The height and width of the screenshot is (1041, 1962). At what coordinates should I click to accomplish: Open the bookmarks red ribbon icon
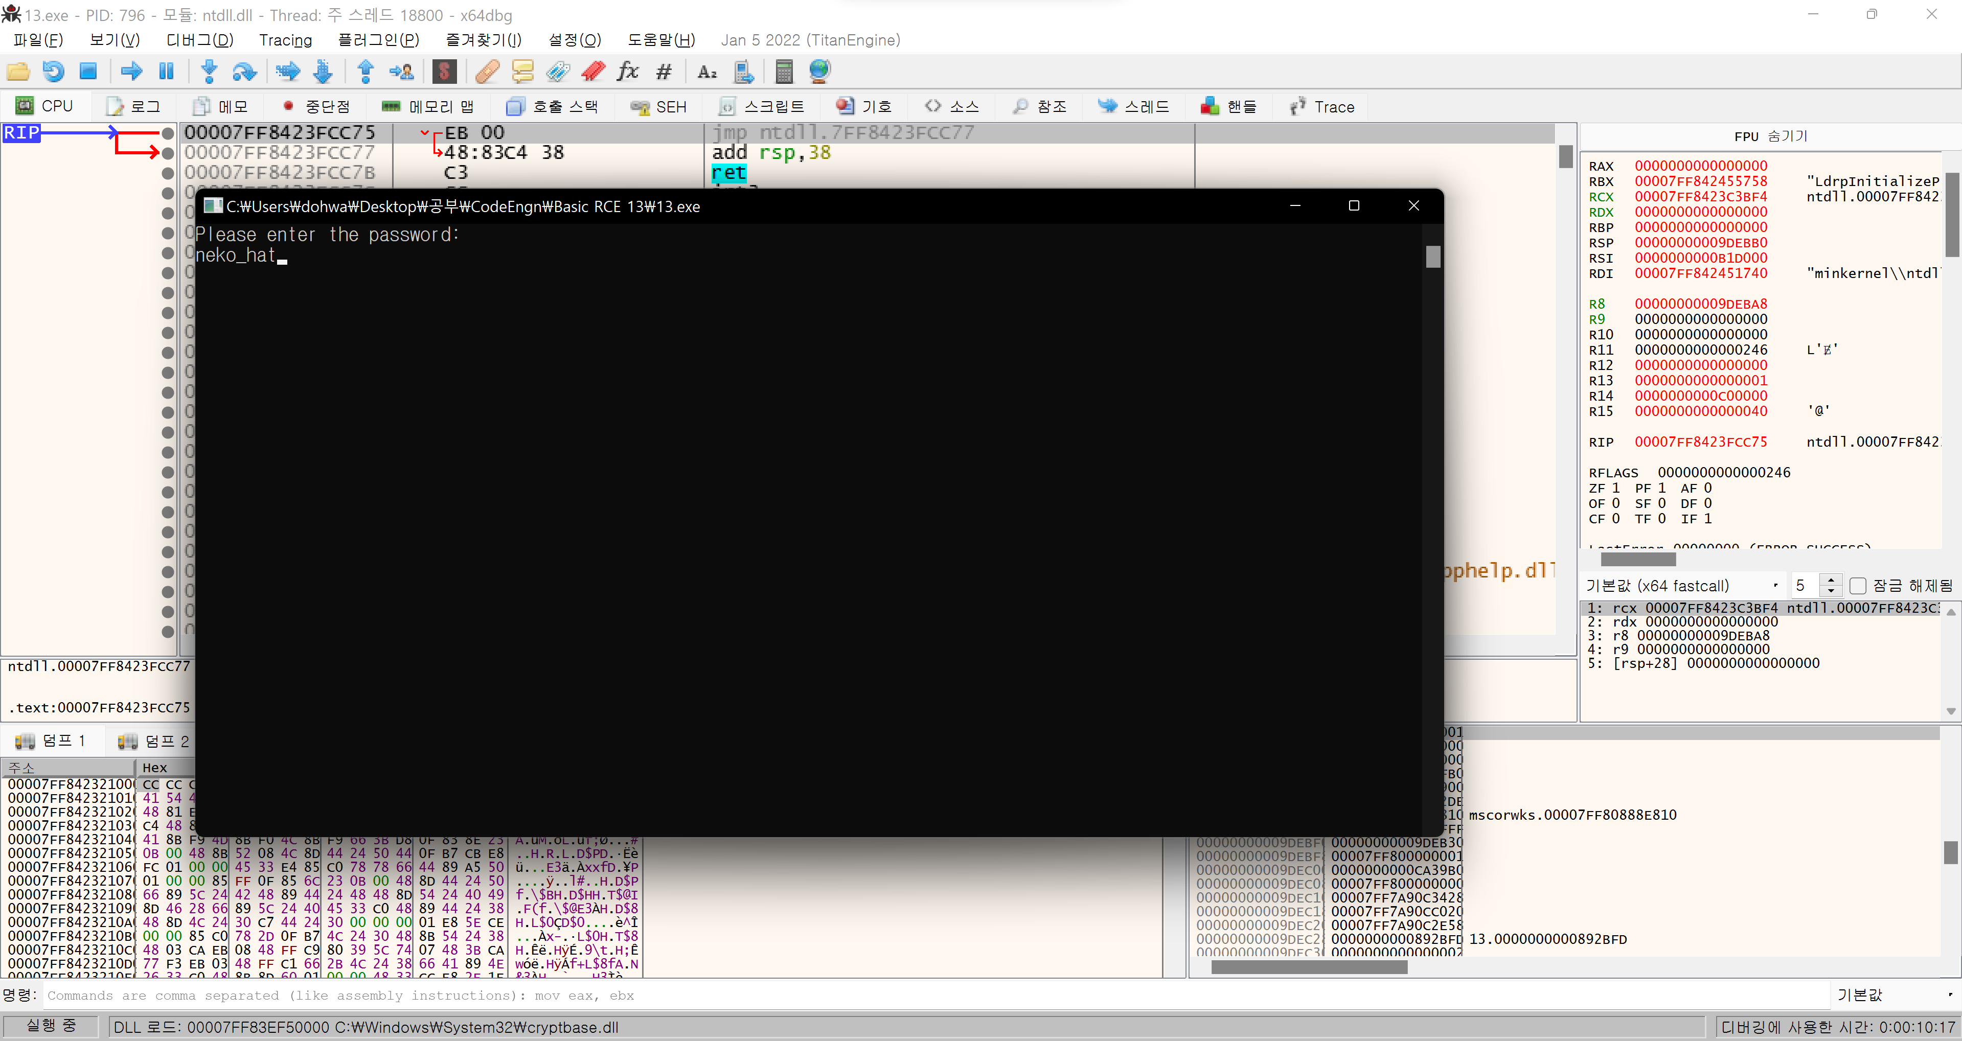[x=594, y=72]
